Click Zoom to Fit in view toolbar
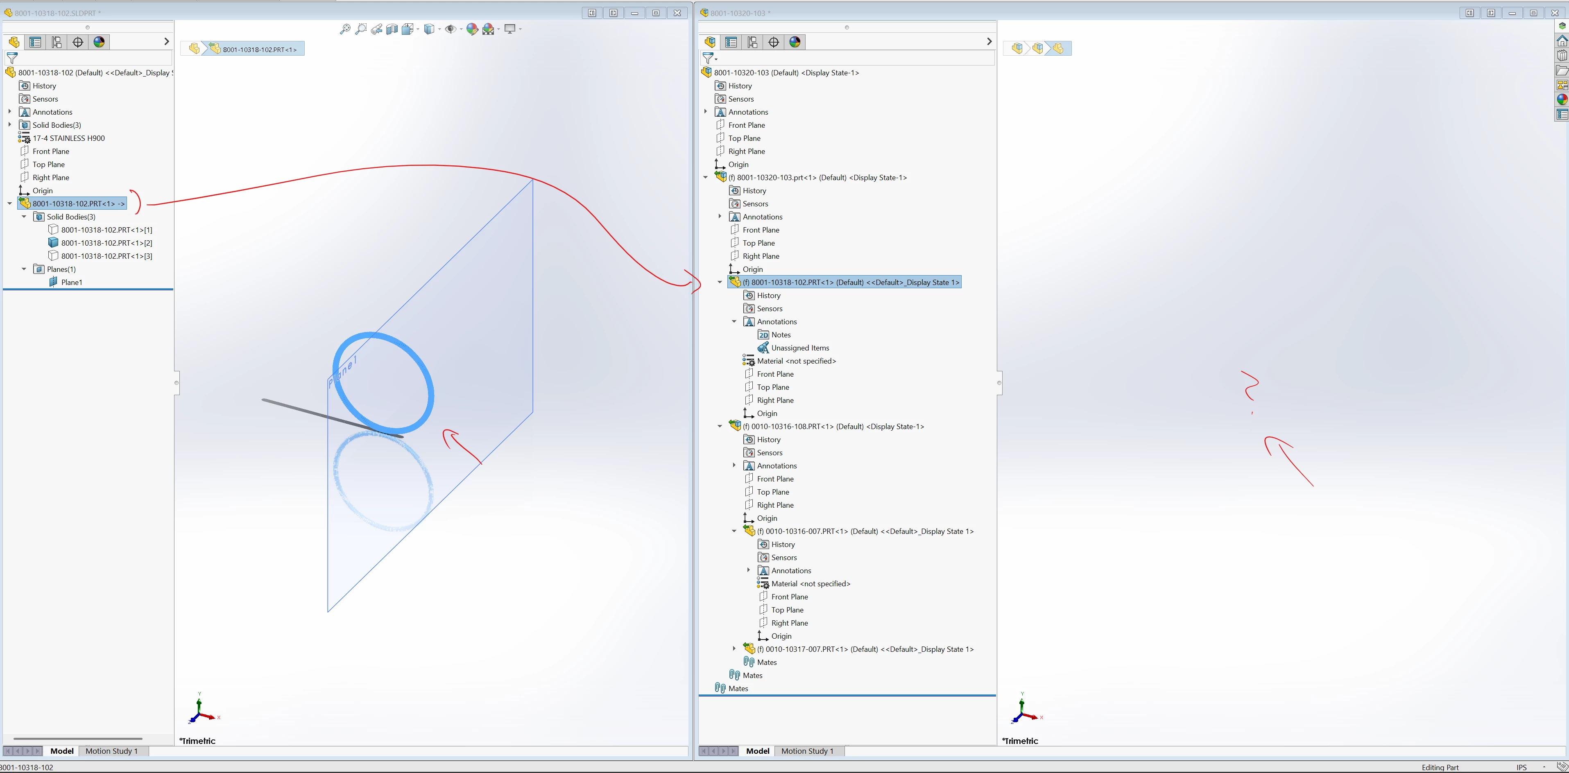This screenshot has height=773, width=1569. pos(345,29)
